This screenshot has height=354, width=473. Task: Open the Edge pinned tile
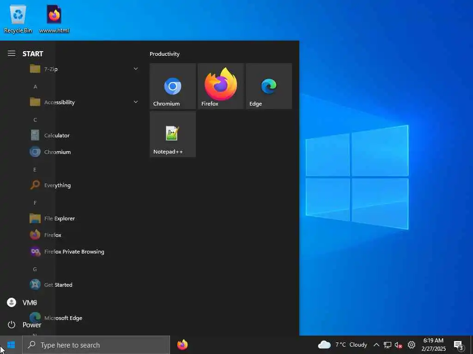tap(269, 86)
